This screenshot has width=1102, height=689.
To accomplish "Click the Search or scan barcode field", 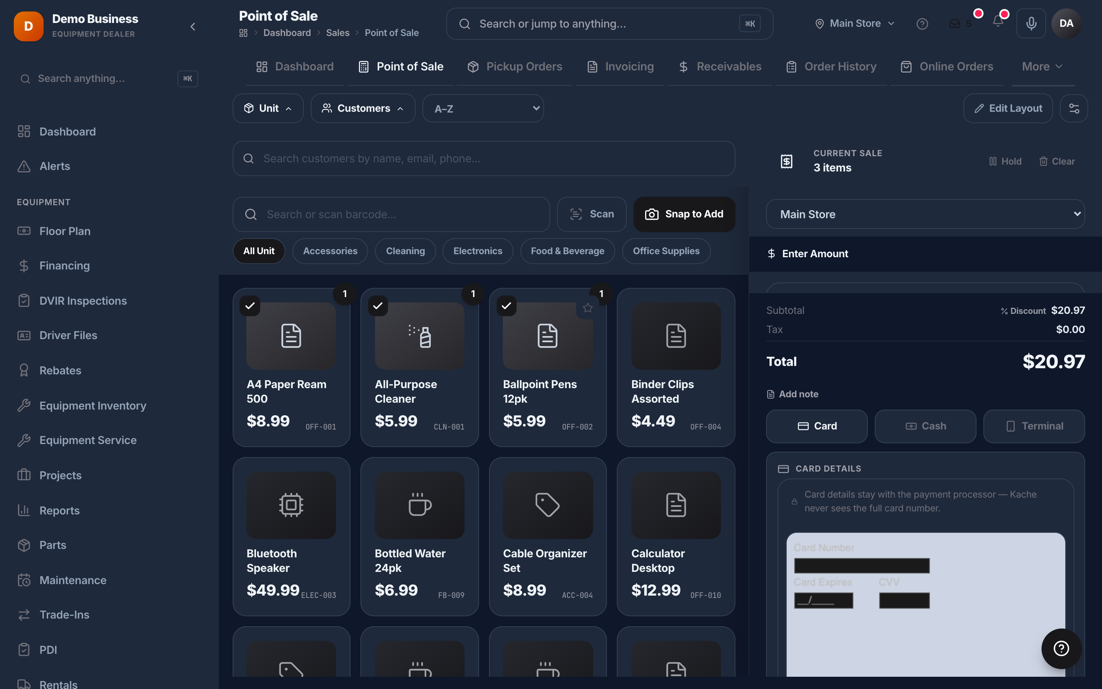I will 391,214.
